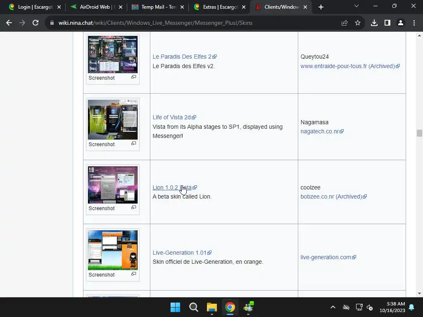423x317 pixels.
Task: Open the Live-Generation 1.01 link
Action: pos(182,253)
